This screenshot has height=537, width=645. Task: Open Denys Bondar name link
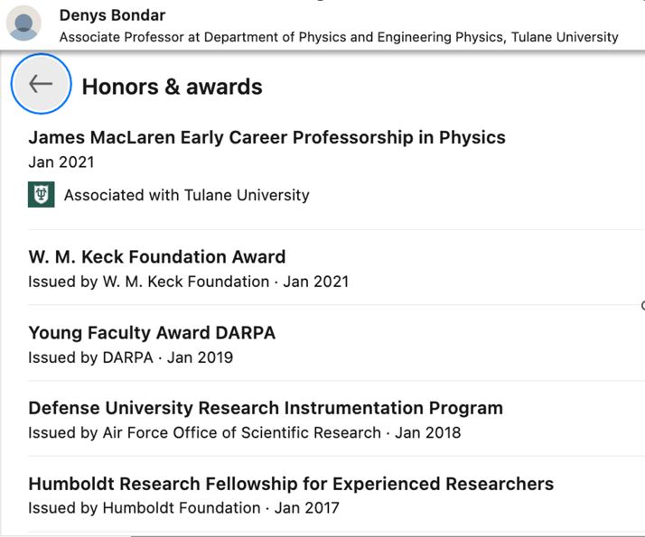tap(112, 15)
